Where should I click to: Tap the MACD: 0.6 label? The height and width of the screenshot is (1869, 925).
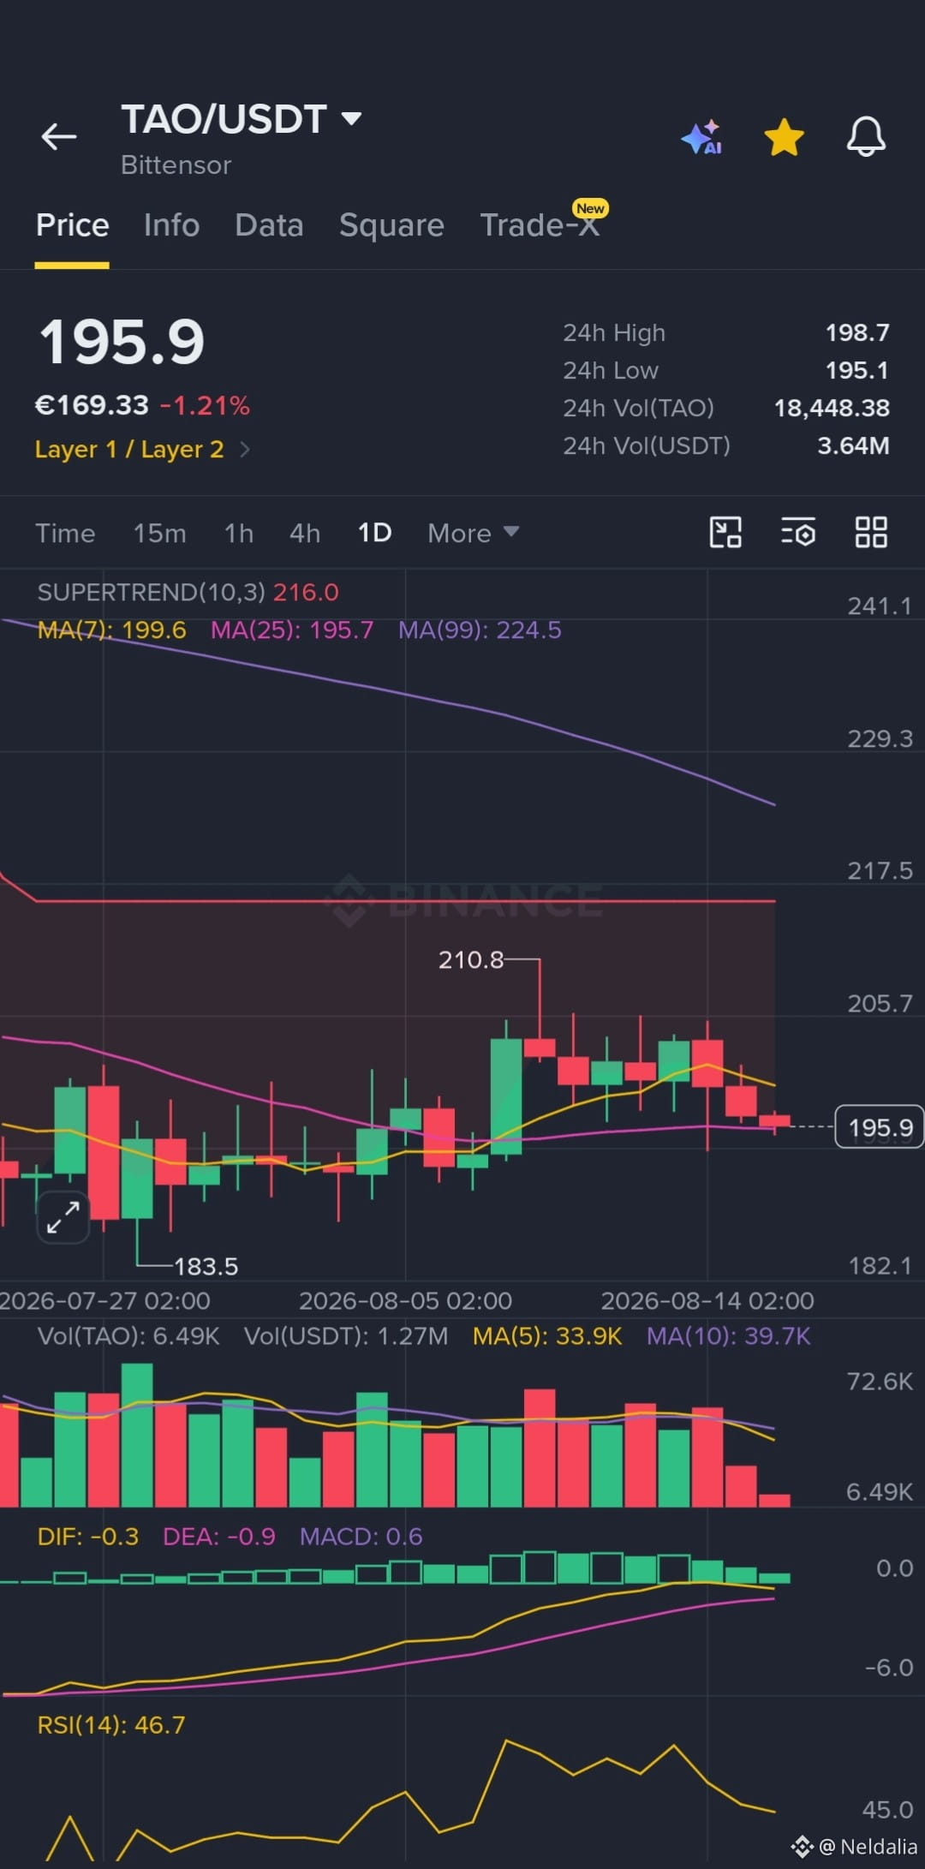coord(361,1537)
